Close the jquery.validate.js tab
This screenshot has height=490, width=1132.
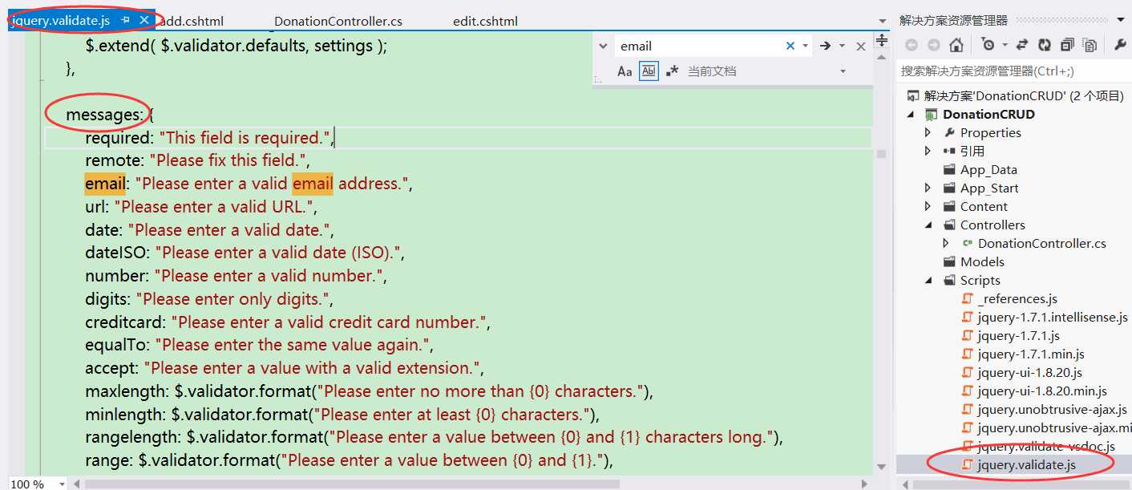(144, 20)
